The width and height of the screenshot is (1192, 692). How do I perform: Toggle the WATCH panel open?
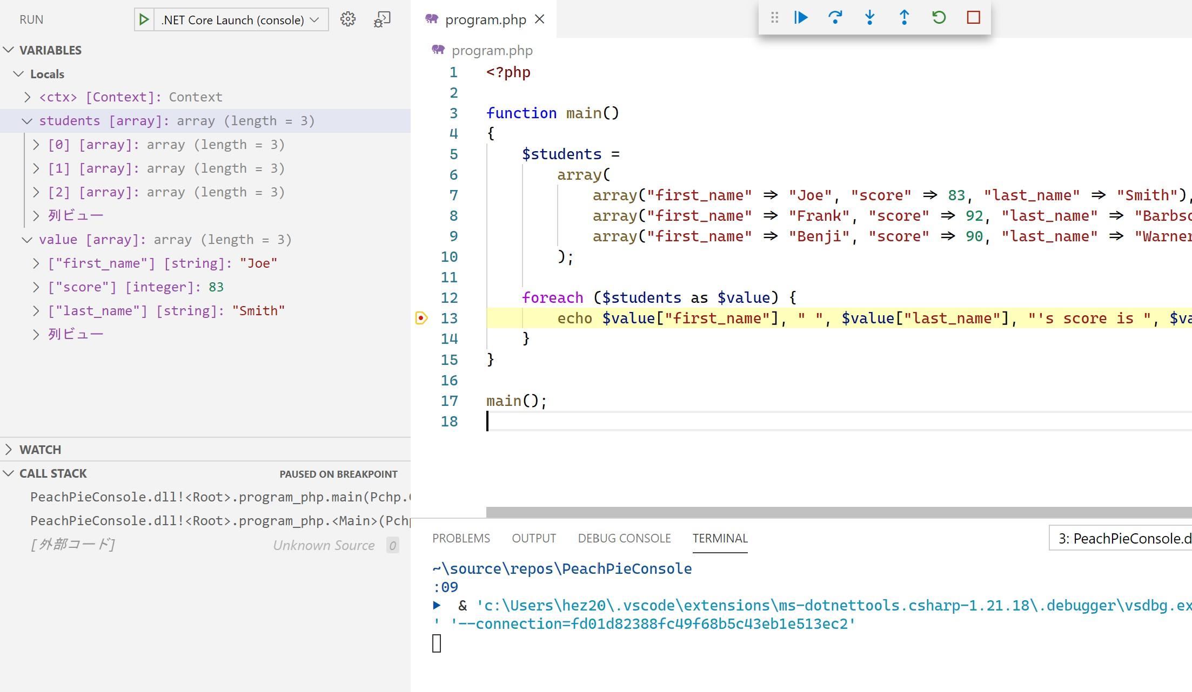point(8,449)
